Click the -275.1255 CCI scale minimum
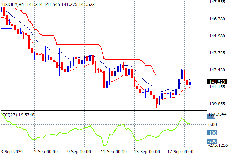 [x=218, y=145]
